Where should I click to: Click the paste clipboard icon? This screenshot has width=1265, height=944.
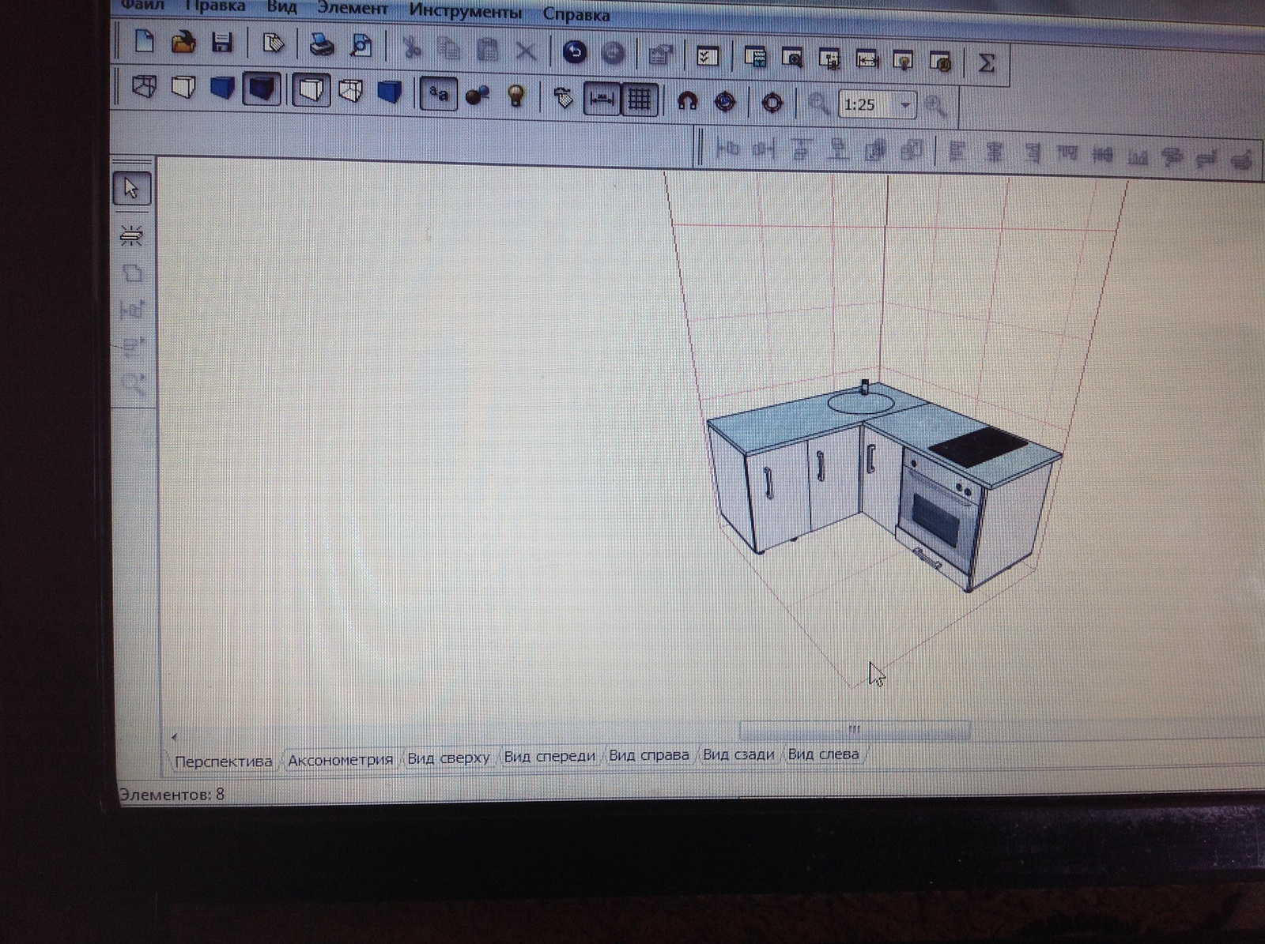(x=489, y=51)
